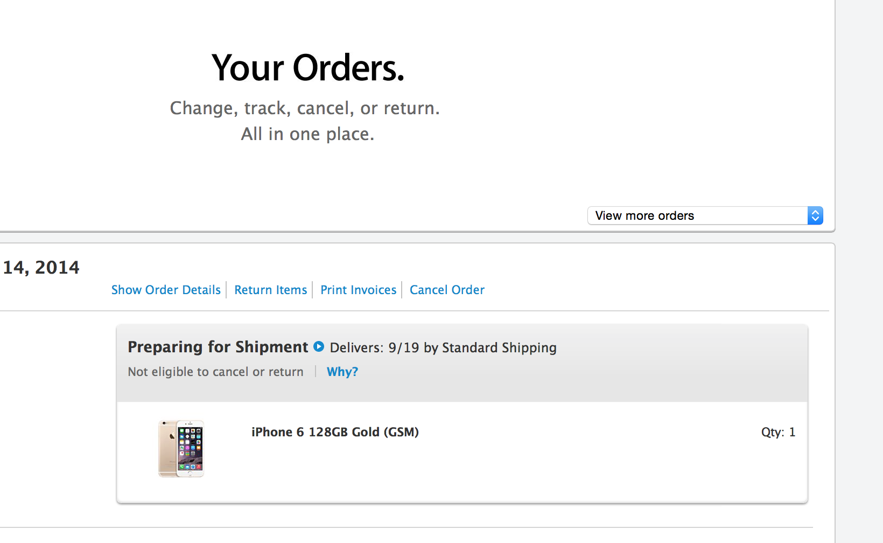
Task: Open Show Order Details link
Action: point(166,290)
